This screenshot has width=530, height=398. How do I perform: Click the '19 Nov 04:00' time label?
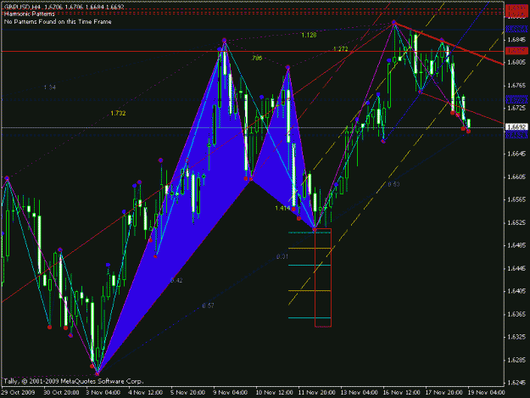tap(487, 392)
